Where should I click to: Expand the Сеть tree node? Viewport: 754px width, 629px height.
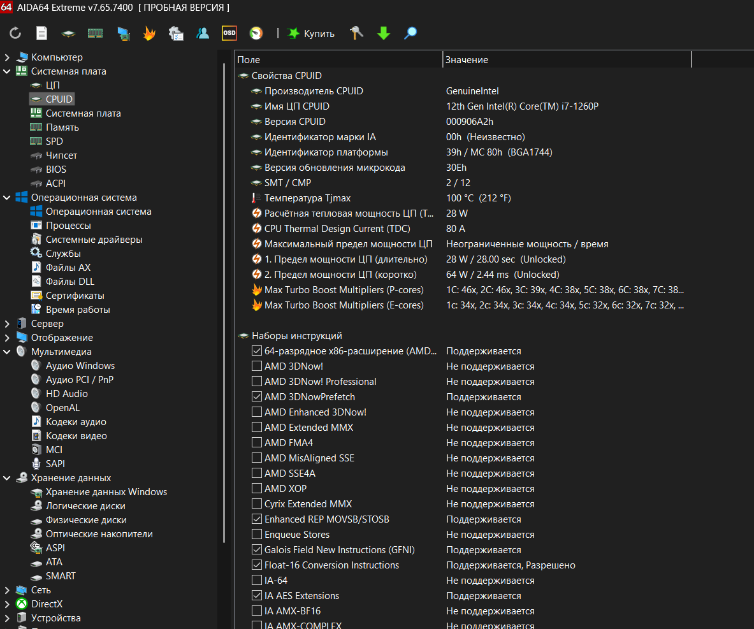[7, 590]
